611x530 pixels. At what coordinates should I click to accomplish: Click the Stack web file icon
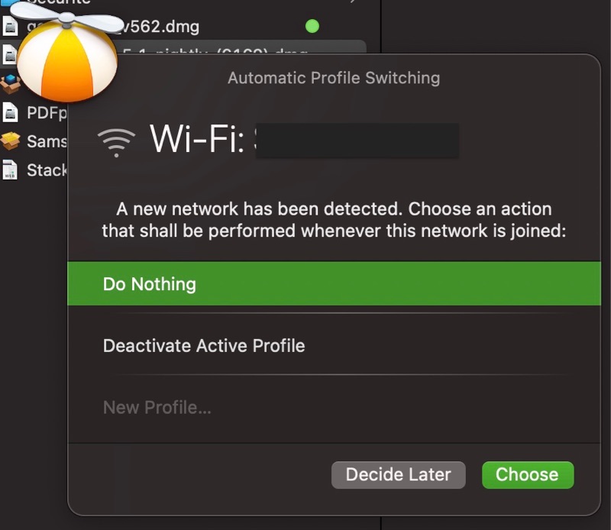pyautogui.click(x=10, y=170)
